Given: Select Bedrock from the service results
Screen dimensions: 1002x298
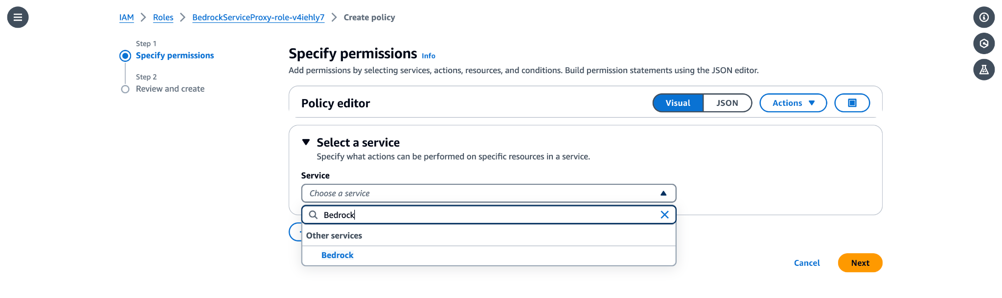Looking at the screenshot, I should pos(337,255).
